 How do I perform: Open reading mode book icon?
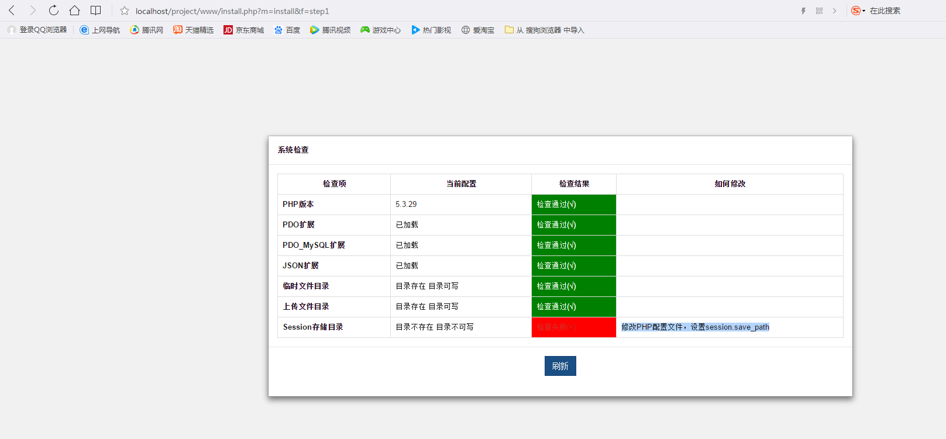click(x=95, y=11)
